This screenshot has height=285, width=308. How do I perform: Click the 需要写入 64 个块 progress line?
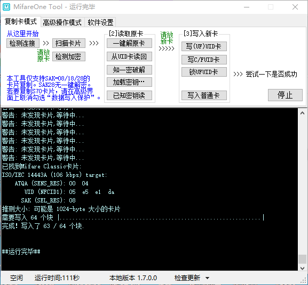[133, 217]
